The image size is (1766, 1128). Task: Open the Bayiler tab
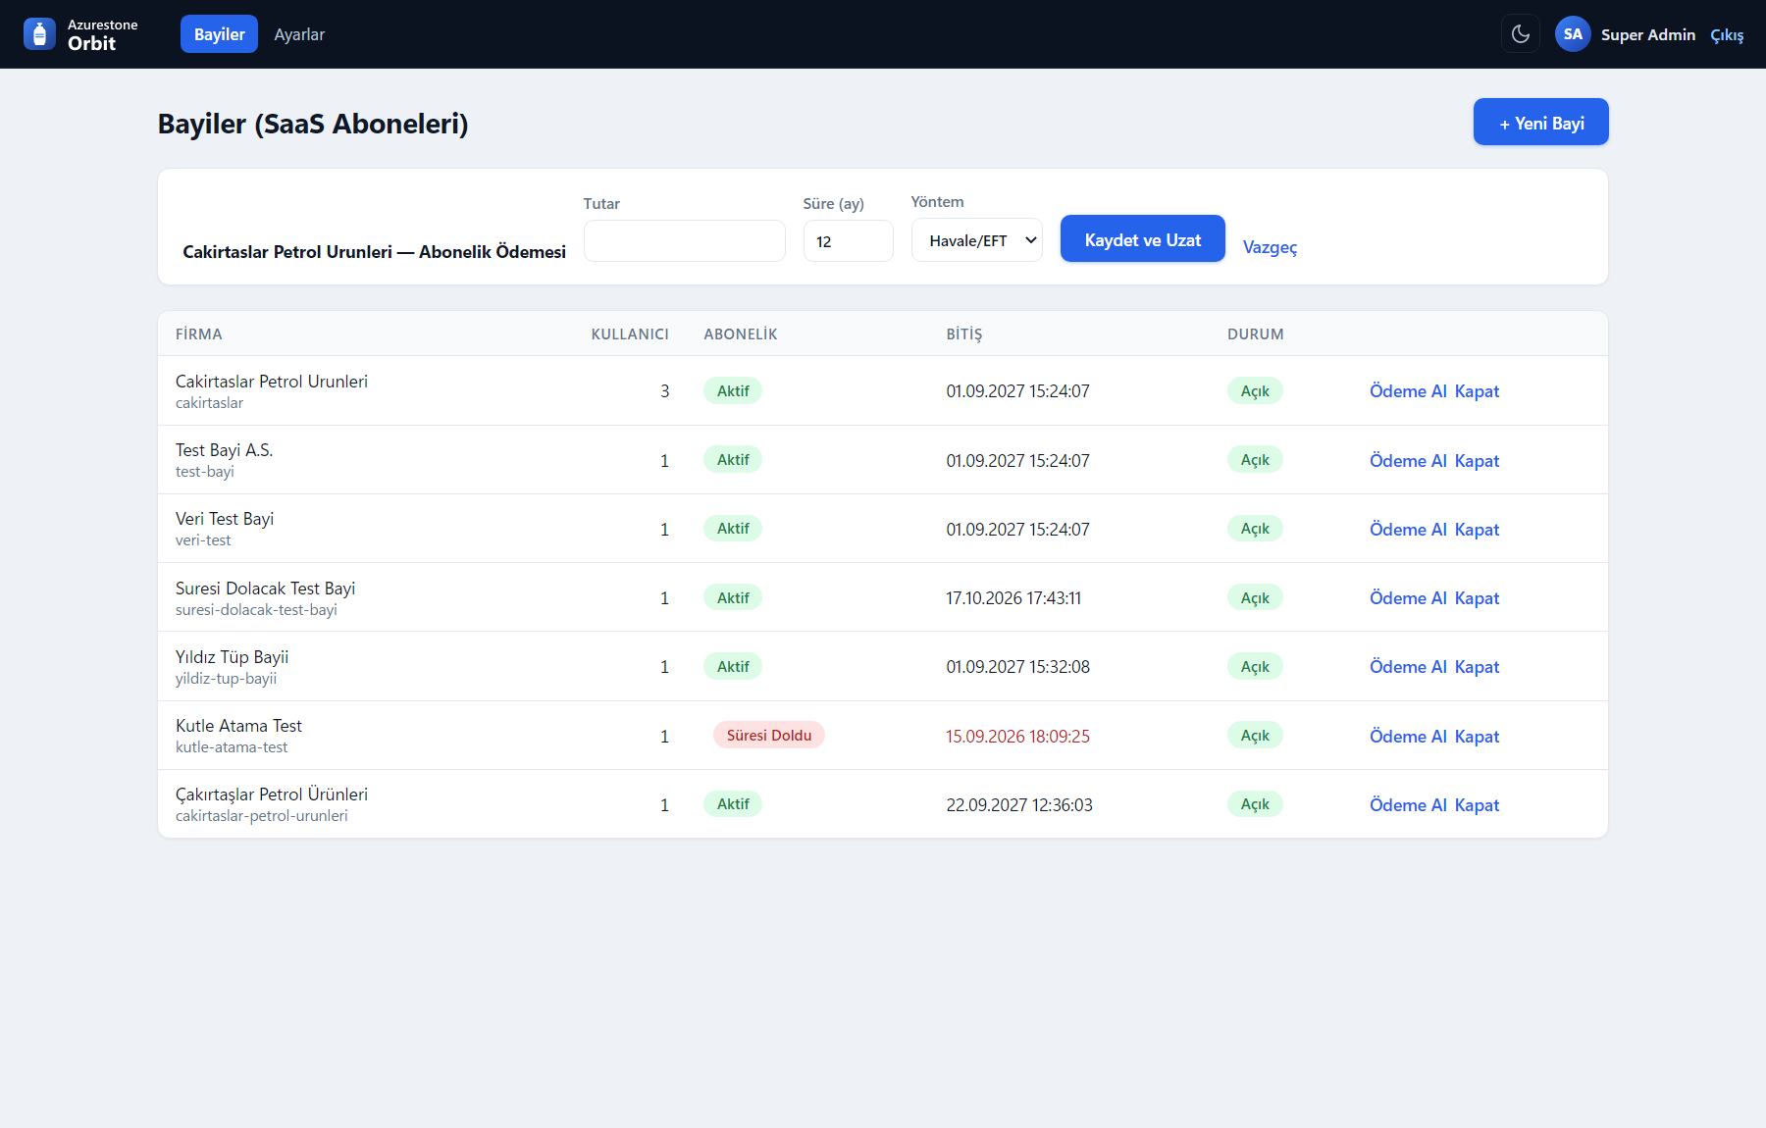[x=219, y=34]
